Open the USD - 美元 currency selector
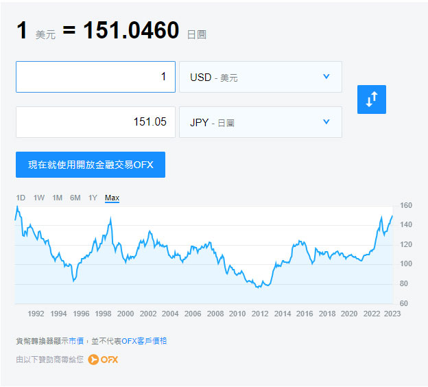The width and height of the screenshot is (428, 387). [x=261, y=77]
